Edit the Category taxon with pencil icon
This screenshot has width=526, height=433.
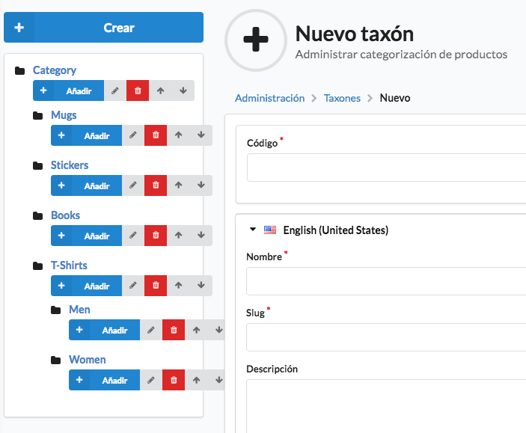(115, 90)
